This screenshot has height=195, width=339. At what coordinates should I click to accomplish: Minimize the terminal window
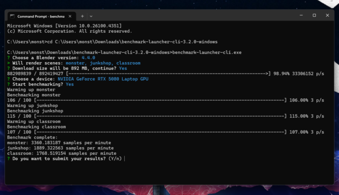[301, 16]
